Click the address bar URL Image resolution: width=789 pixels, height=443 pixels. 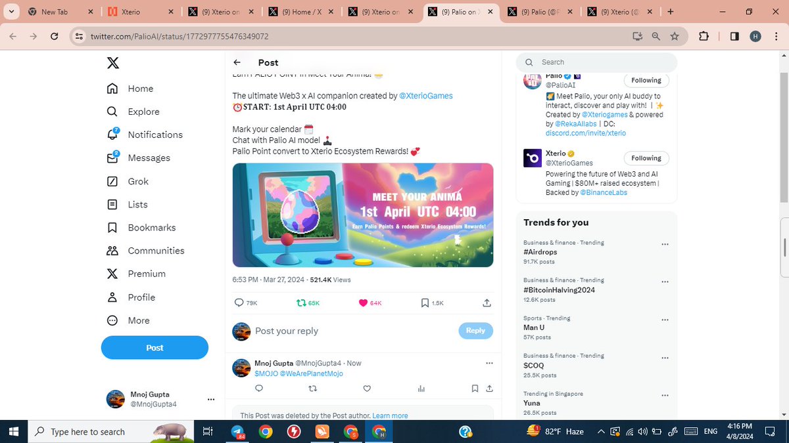[179, 37]
